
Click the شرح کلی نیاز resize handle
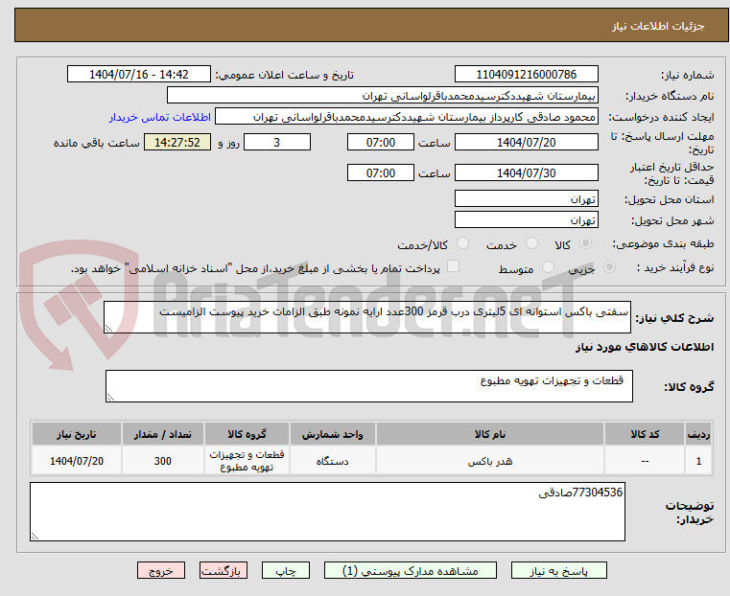[x=109, y=329]
